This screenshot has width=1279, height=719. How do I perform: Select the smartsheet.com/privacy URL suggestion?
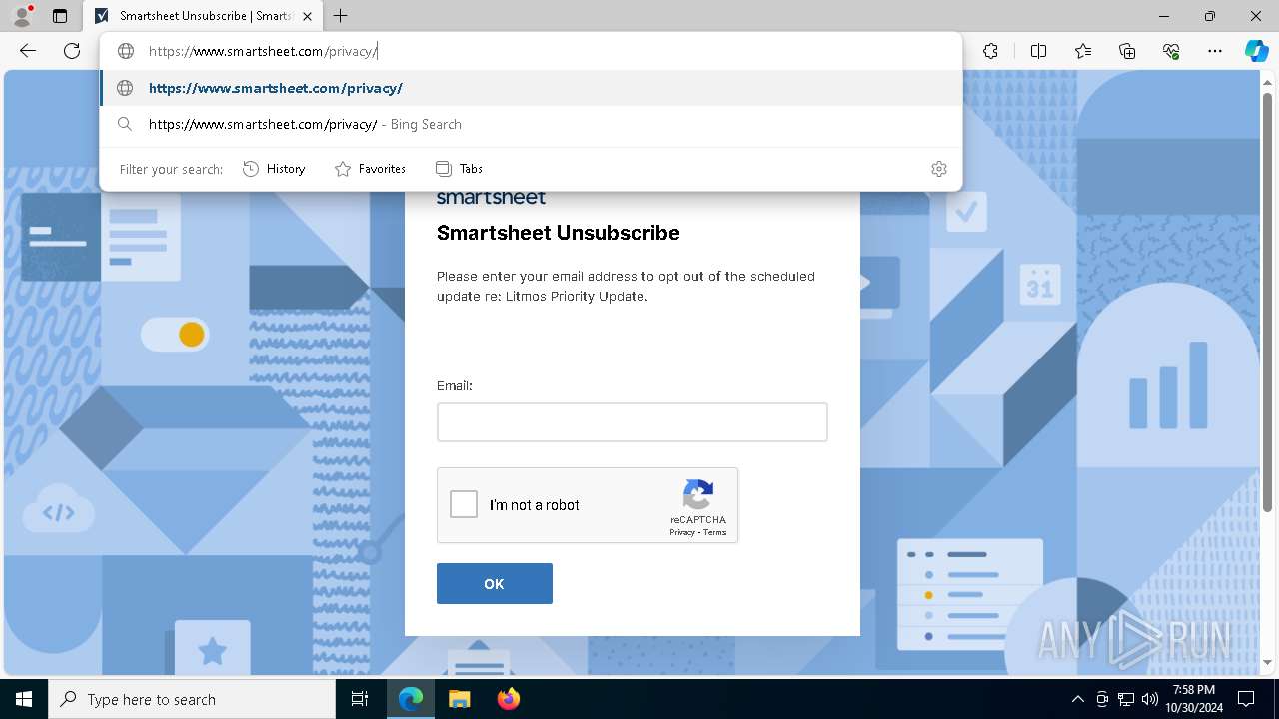[531, 88]
